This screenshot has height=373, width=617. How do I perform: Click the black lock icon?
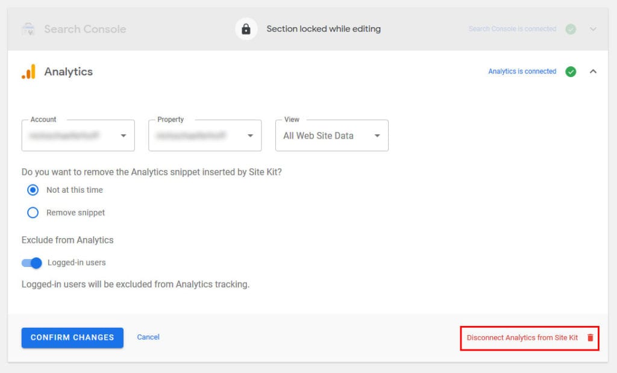[246, 28]
